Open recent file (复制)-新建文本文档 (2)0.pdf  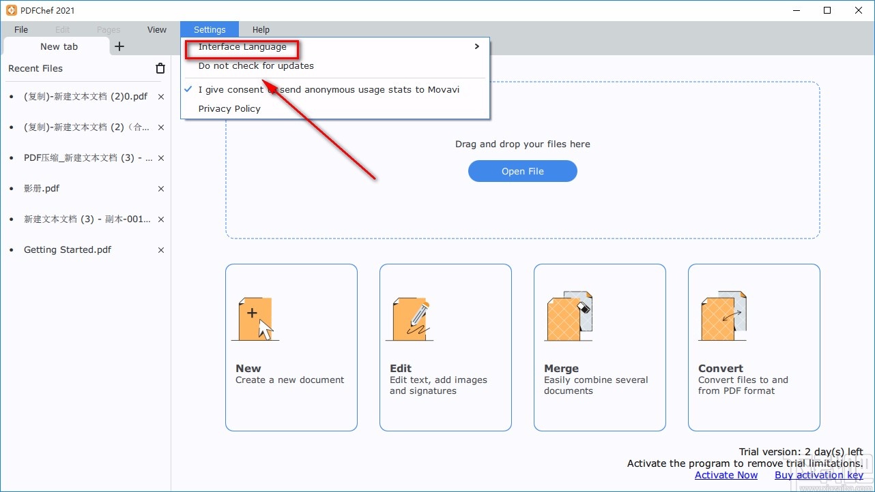point(86,97)
